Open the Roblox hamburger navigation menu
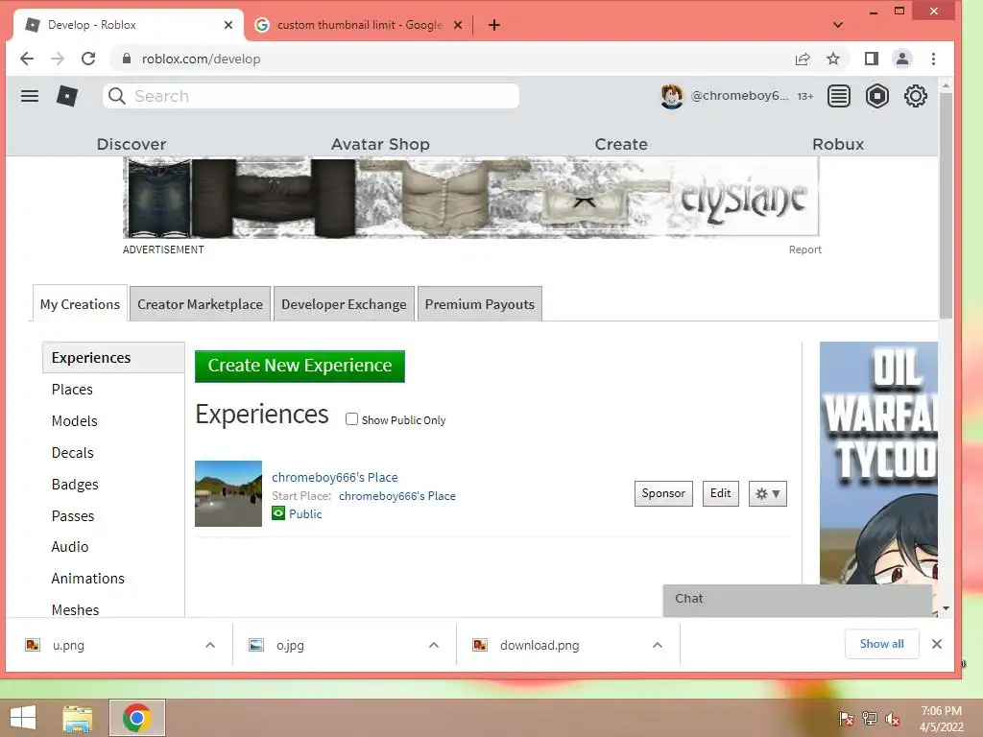983x737 pixels. pyautogui.click(x=30, y=96)
